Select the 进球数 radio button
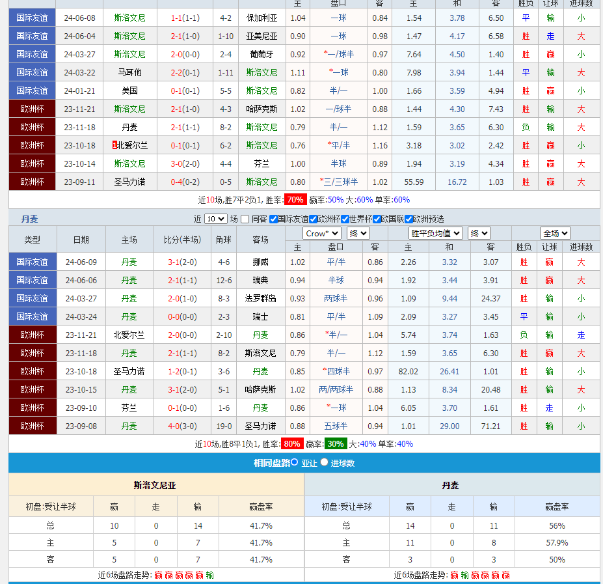Image resolution: width=603 pixels, height=584 pixels. point(324,462)
